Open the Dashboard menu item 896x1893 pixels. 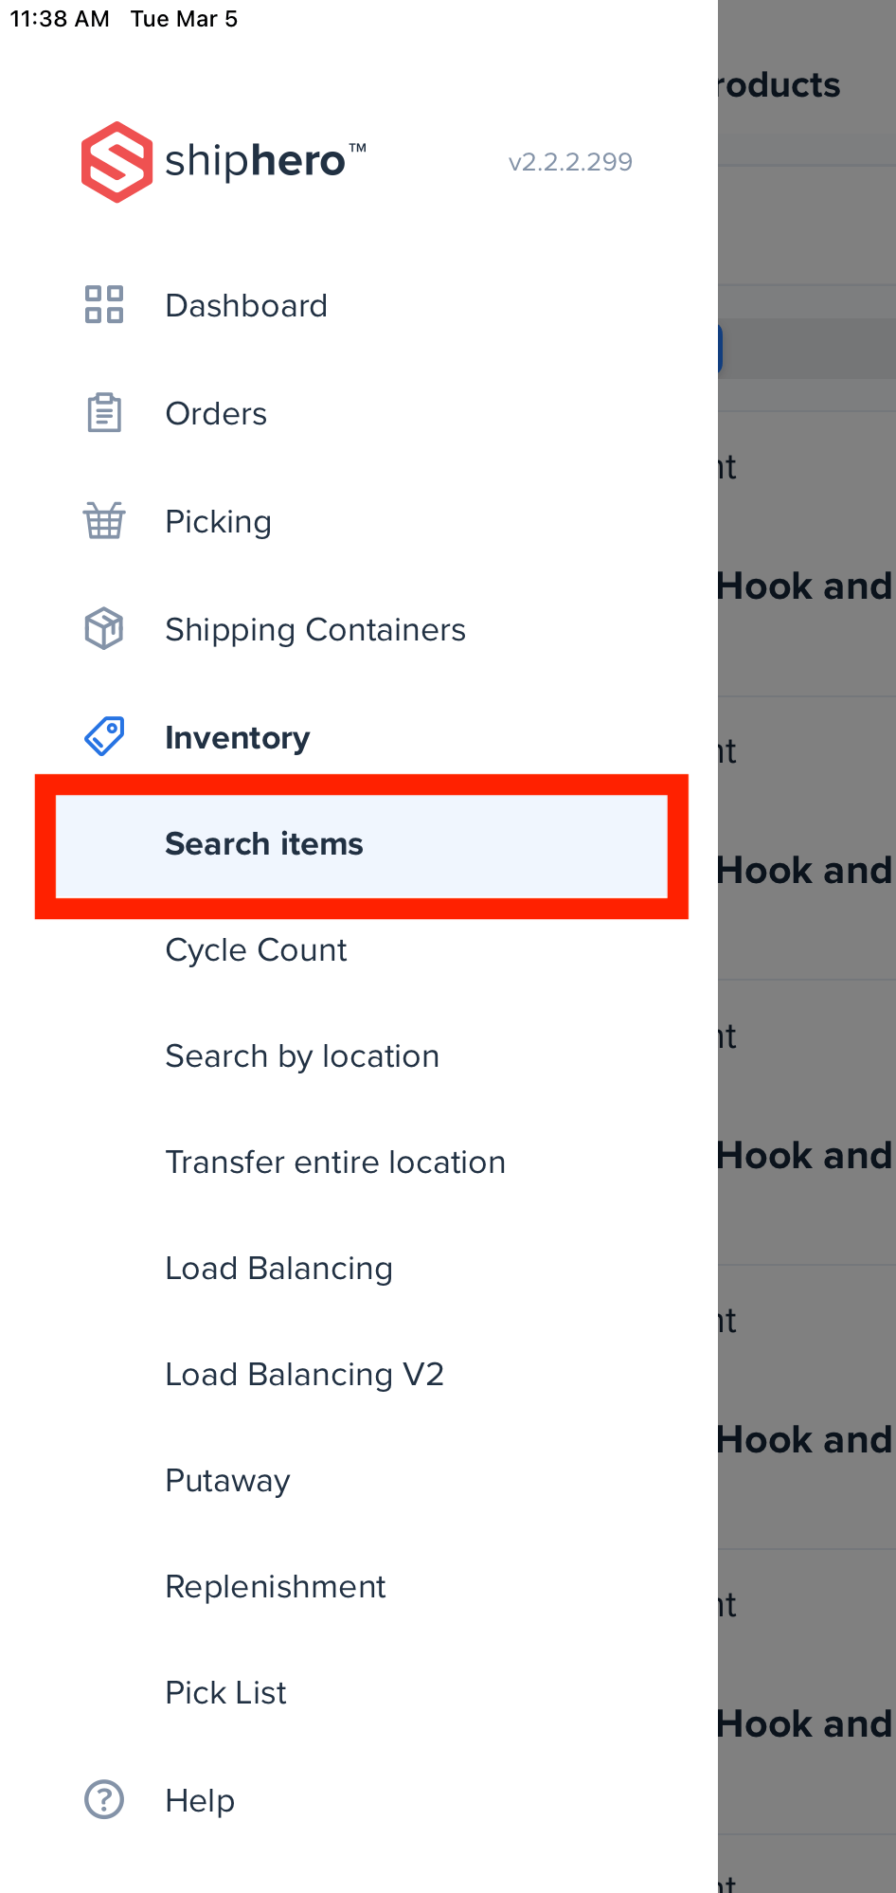[246, 306]
